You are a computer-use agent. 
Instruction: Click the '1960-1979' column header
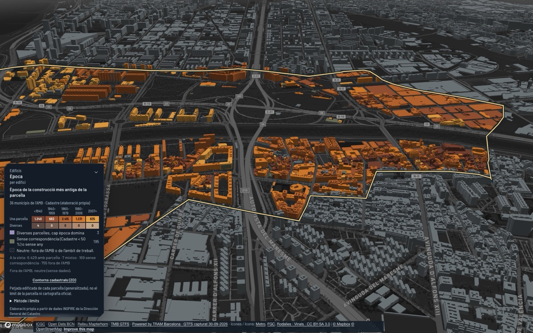[x=65, y=210]
